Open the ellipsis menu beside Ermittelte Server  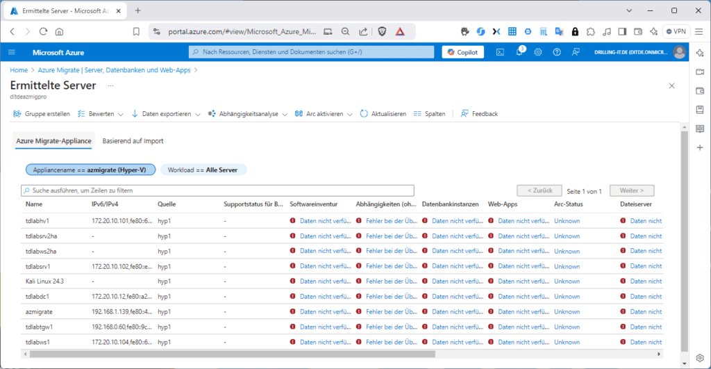[x=110, y=85]
